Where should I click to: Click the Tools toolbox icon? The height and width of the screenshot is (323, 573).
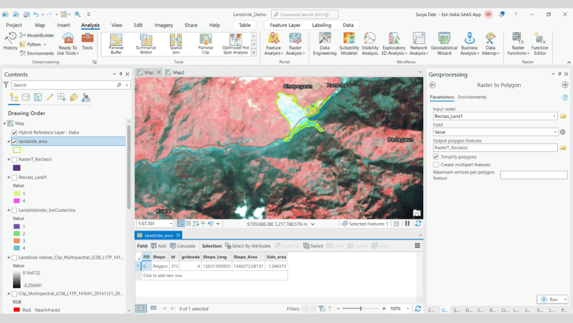[87, 41]
